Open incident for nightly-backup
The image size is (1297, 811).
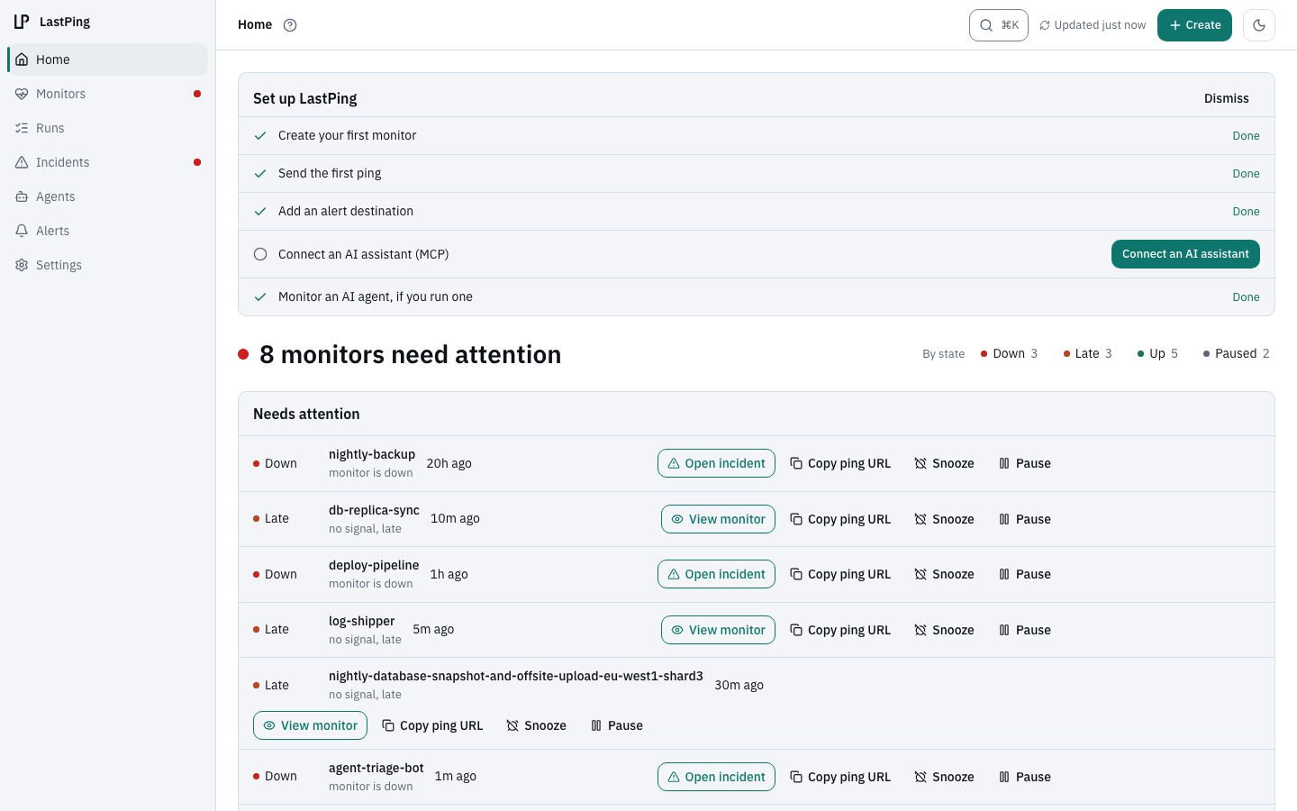click(x=716, y=463)
